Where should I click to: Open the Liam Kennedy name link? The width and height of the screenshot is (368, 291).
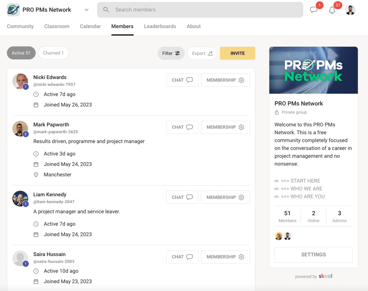(x=50, y=195)
